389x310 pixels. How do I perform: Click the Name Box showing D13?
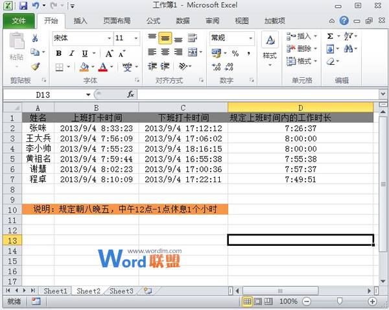pos(47,95)
